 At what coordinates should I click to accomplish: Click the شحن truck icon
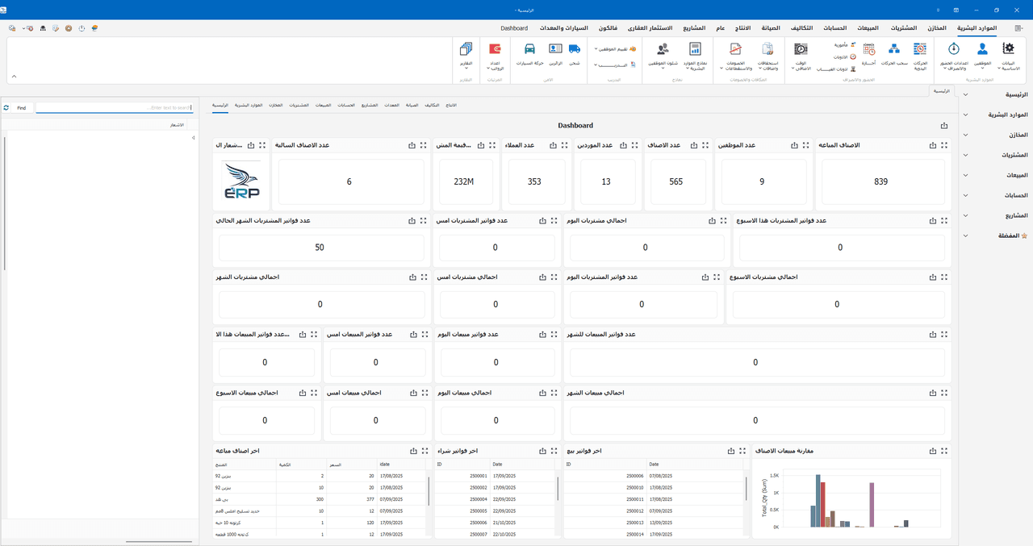click(575, 53)
